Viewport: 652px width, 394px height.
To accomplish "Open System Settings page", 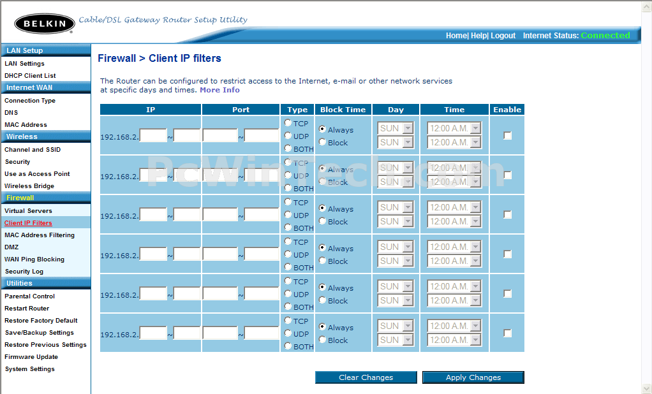I will click(30, 369).
